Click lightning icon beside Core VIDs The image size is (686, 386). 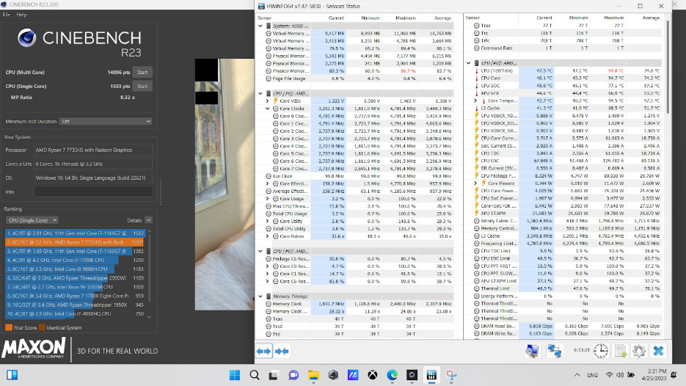click(275, 101)
